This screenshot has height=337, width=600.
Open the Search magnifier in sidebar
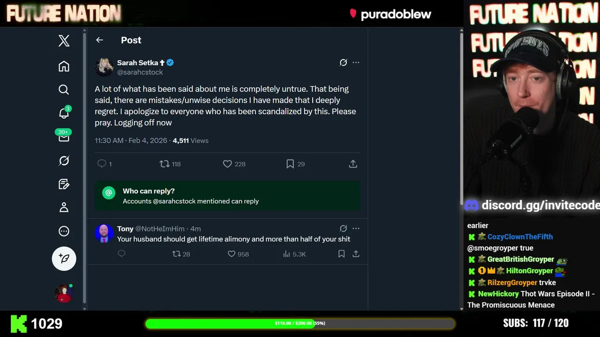point(64,89)
